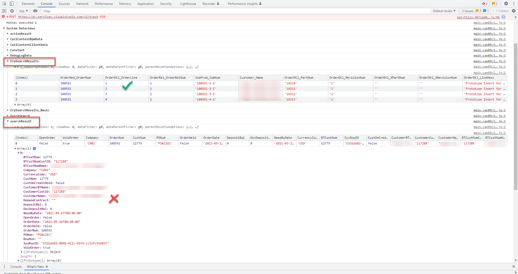The image size is (518, 274).
Task: Open the Lighthouse tab
Action: point(188,4)
